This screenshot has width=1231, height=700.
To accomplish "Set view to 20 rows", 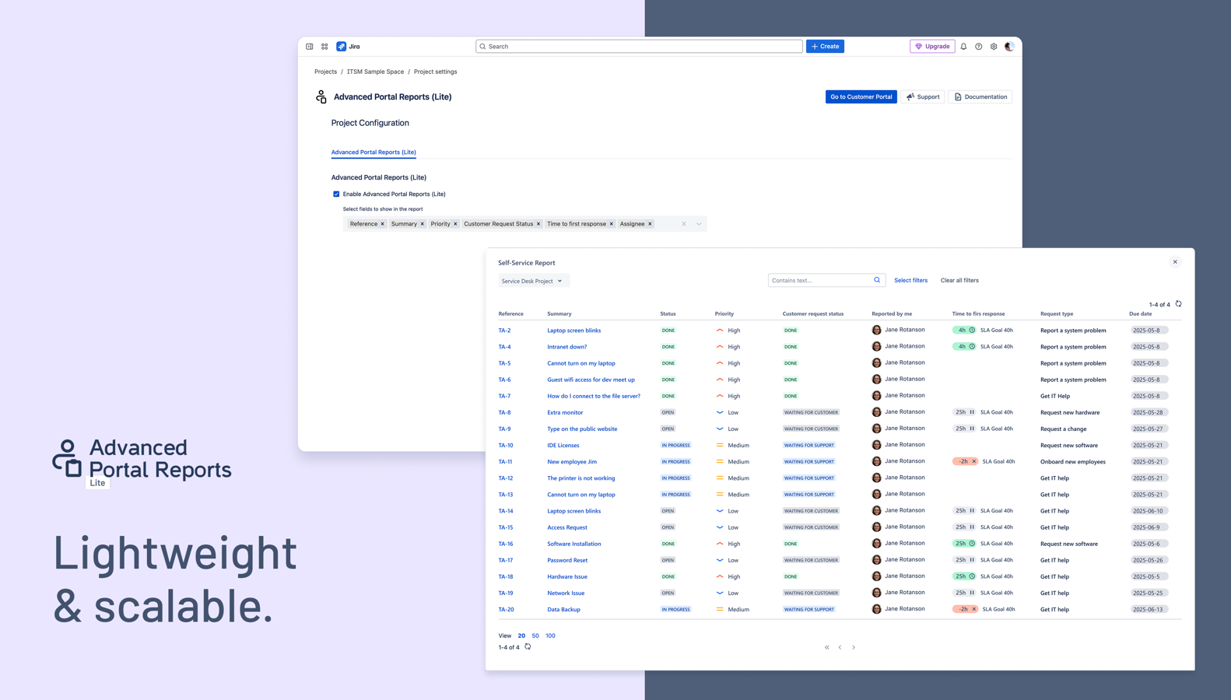I will pyautogui.click(x=521, y=635).
